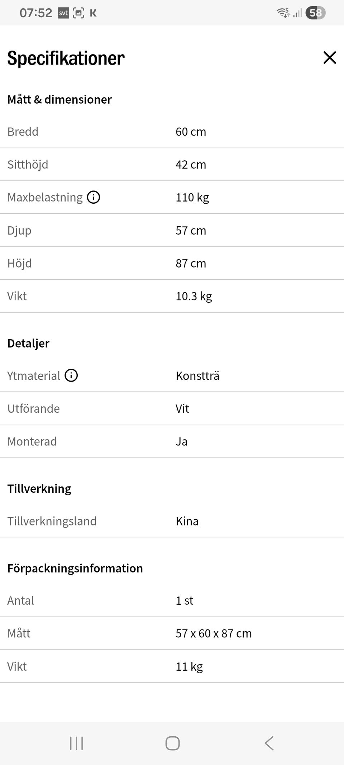Tap the mobile signal strength icon
344x765 pixels.
click(297, 13)
